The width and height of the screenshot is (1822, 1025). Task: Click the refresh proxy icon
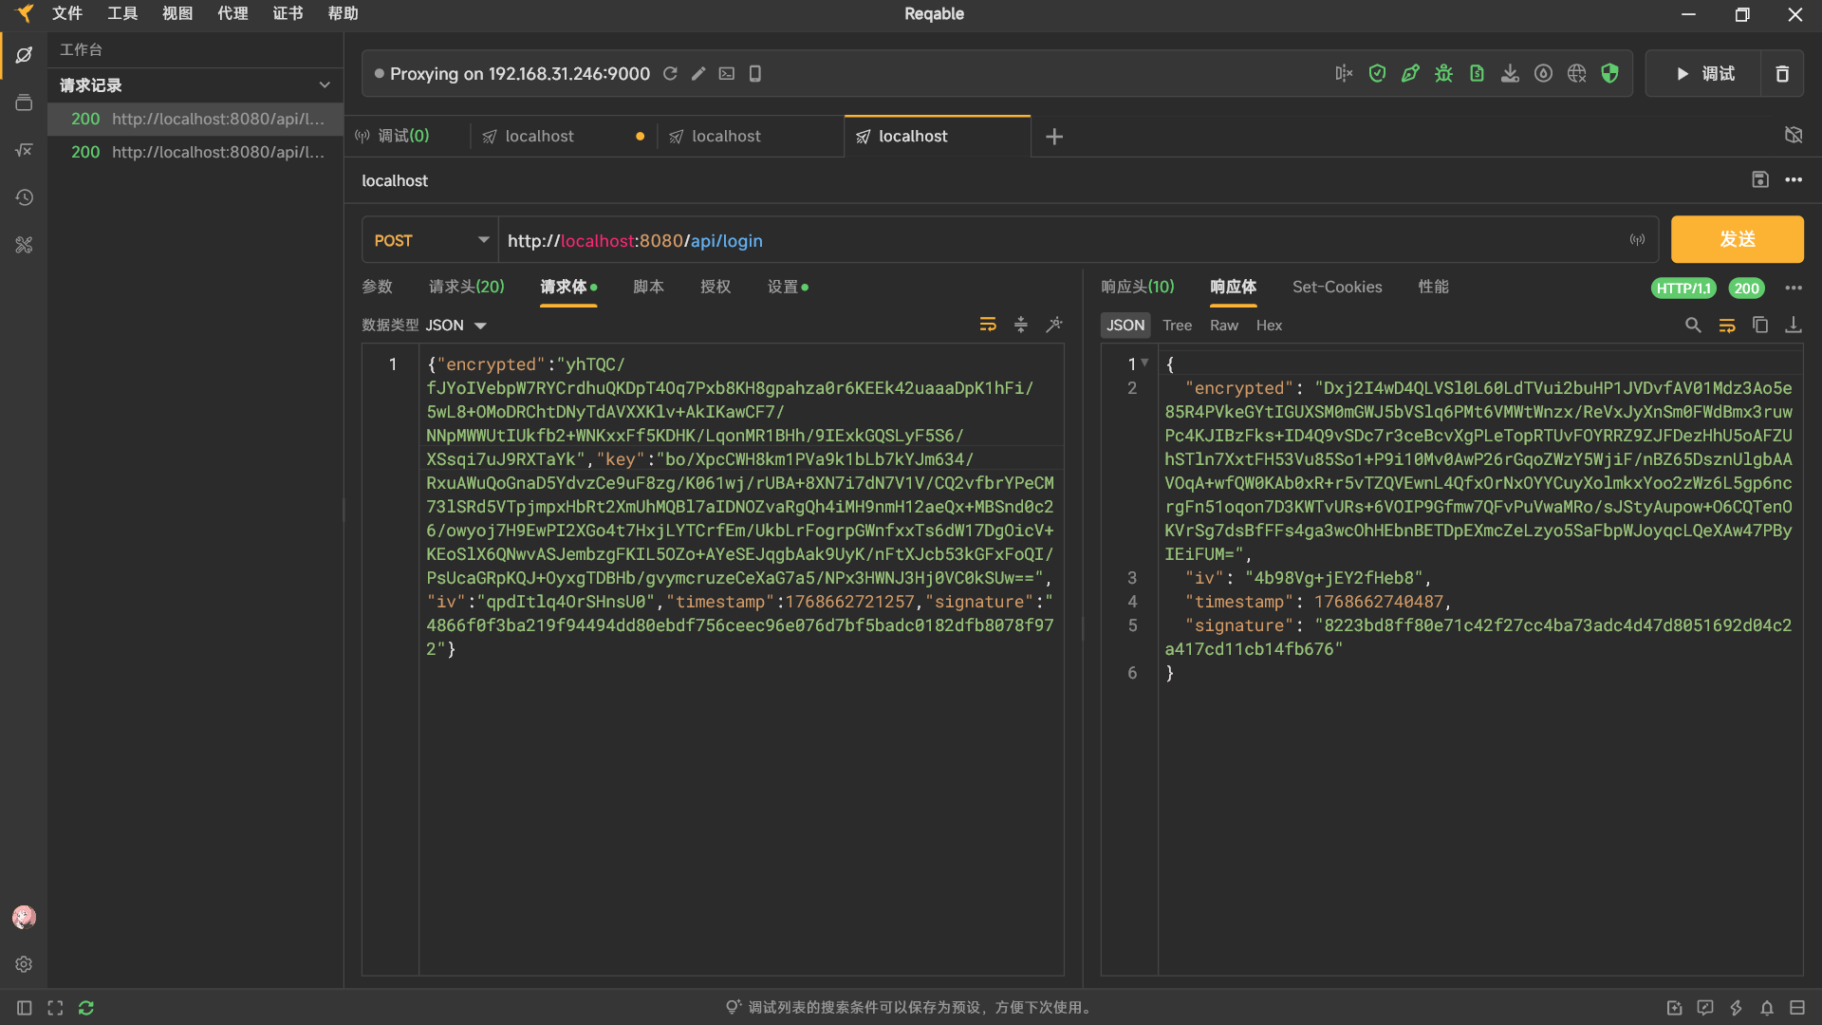tap(670, 74)
